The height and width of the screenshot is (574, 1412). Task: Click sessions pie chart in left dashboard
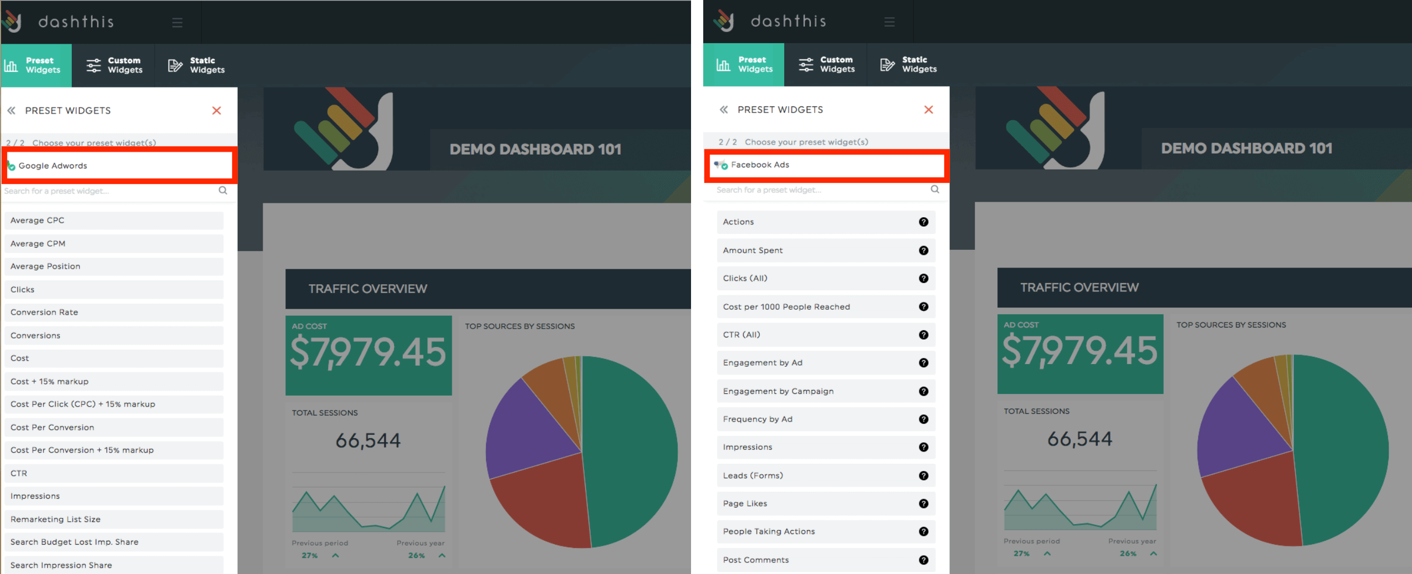(x=582, y=452)
